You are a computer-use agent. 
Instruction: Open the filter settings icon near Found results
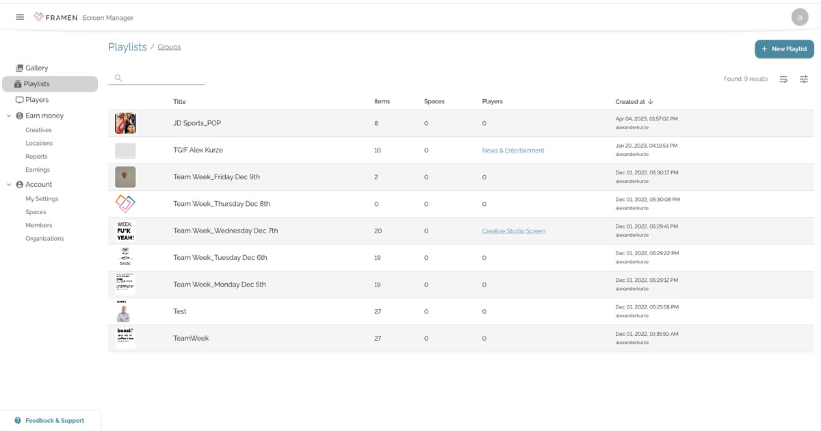(804, 79)
